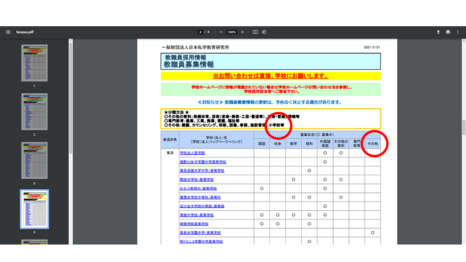The width and height of the screenshot is (466, 262).
Task: Click the rotate counterclockwise icon
Action: [264, 32]
